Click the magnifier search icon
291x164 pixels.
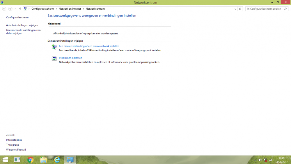285,9
